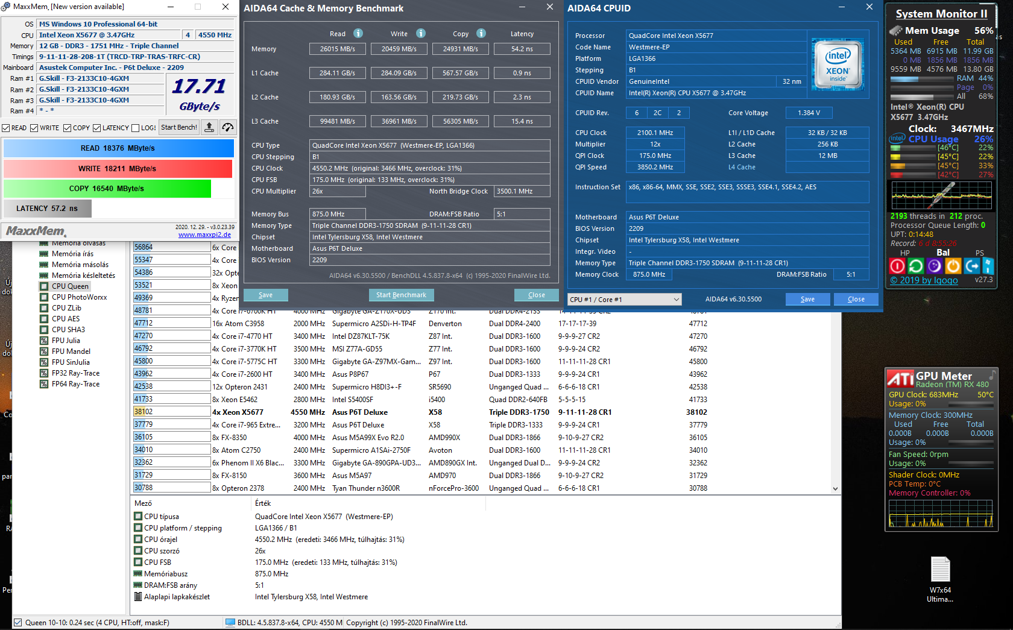The height and width of the screenshot is (630, 1013).
Task: Select the Bal power plan label
Action: pos(943,253)
